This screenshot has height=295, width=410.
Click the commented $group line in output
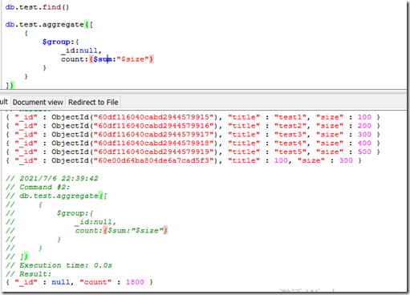tap(50, 213)
